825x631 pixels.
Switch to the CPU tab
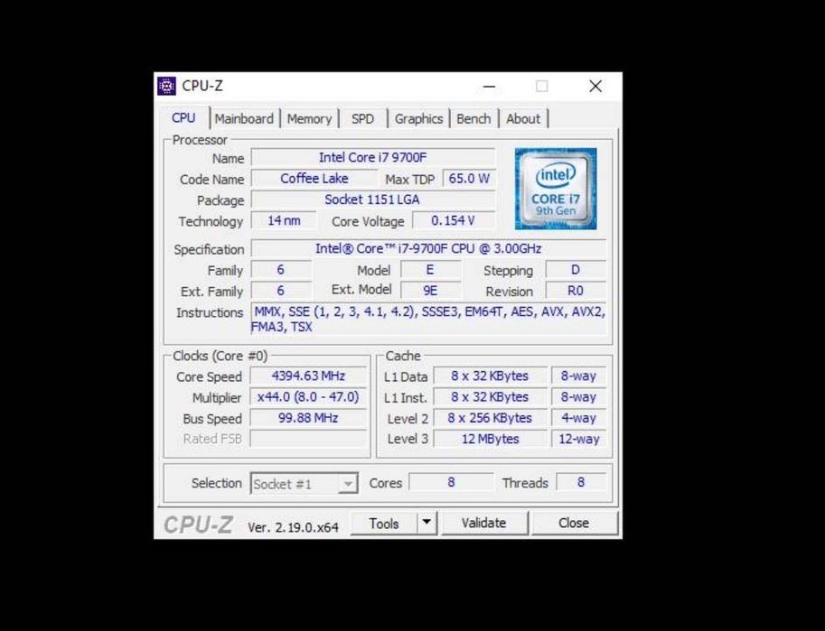(183, 117)
